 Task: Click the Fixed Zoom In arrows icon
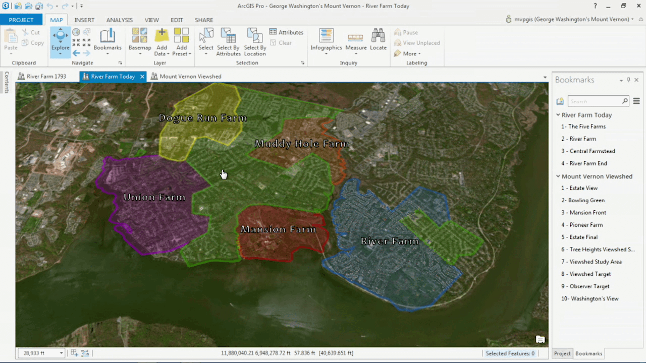coord(76,43)
